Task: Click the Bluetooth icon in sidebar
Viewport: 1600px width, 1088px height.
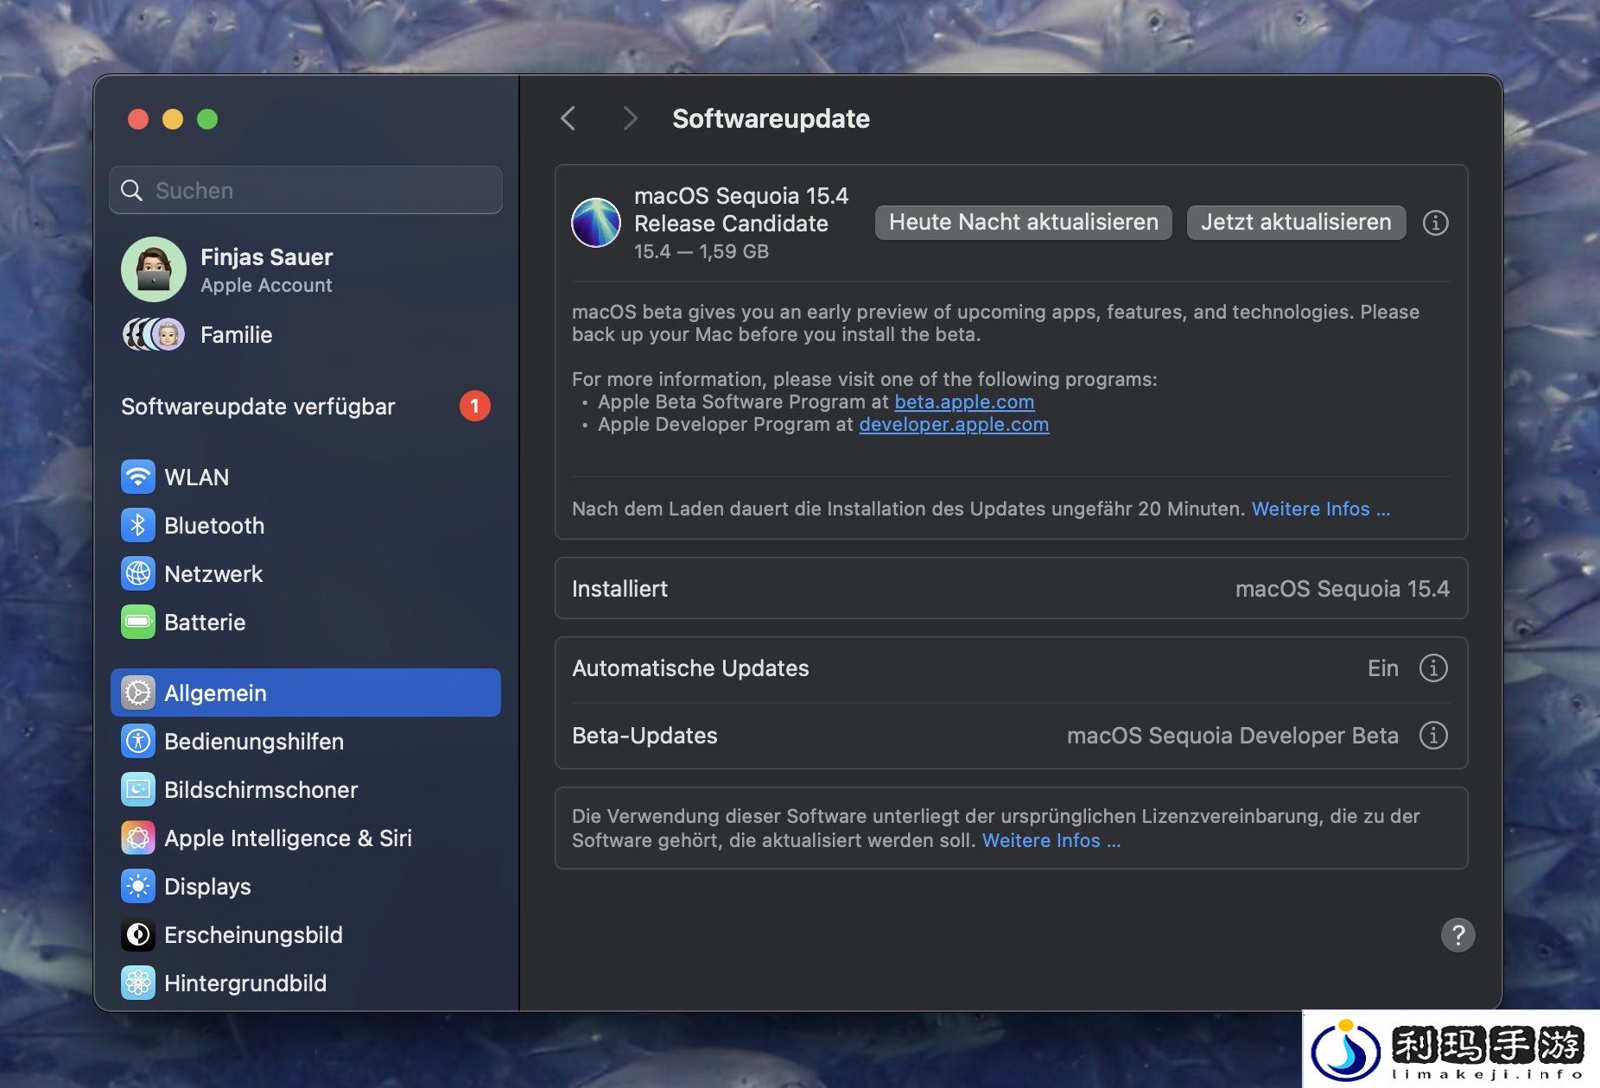Action: click(138, 525)
